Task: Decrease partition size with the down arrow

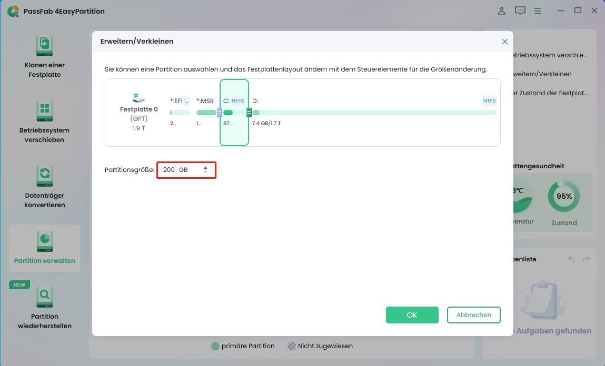Action: [x=205, y=172]
